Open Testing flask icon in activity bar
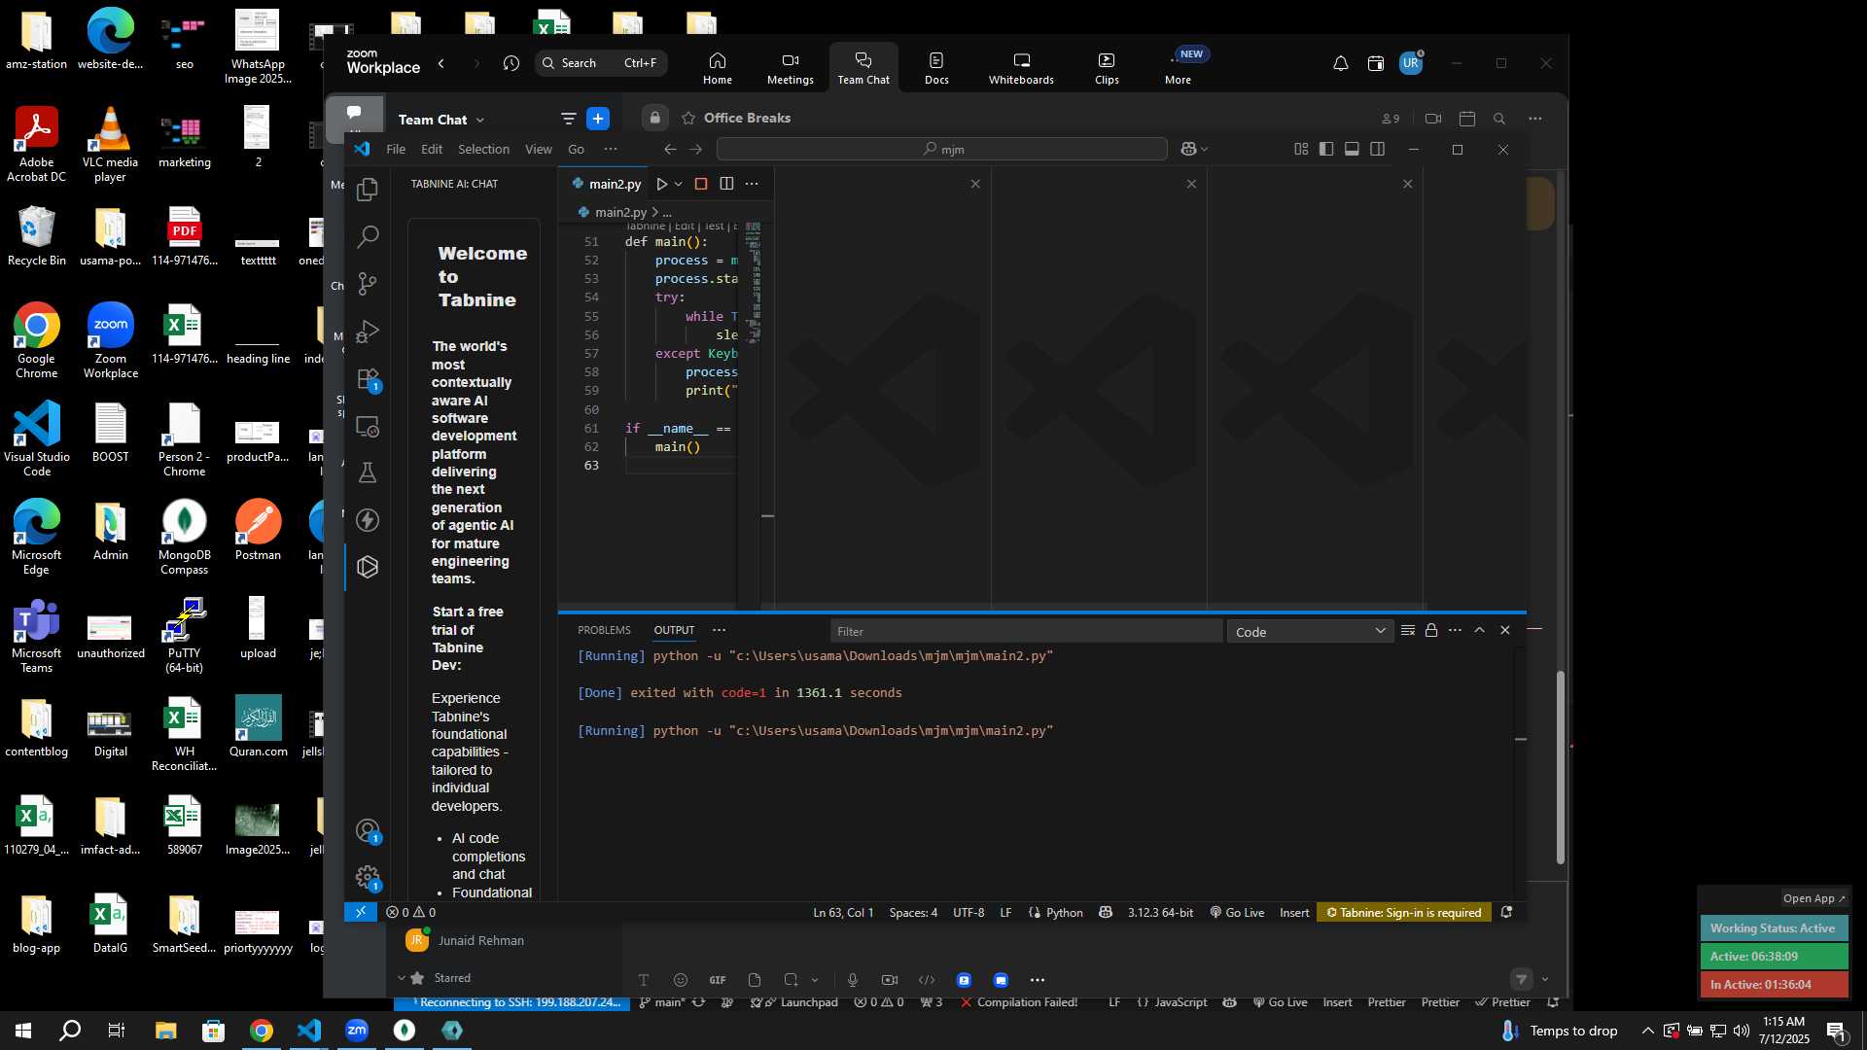Image resolution: width=1867 pixels, height=1050 pixels. pos(368,472)
